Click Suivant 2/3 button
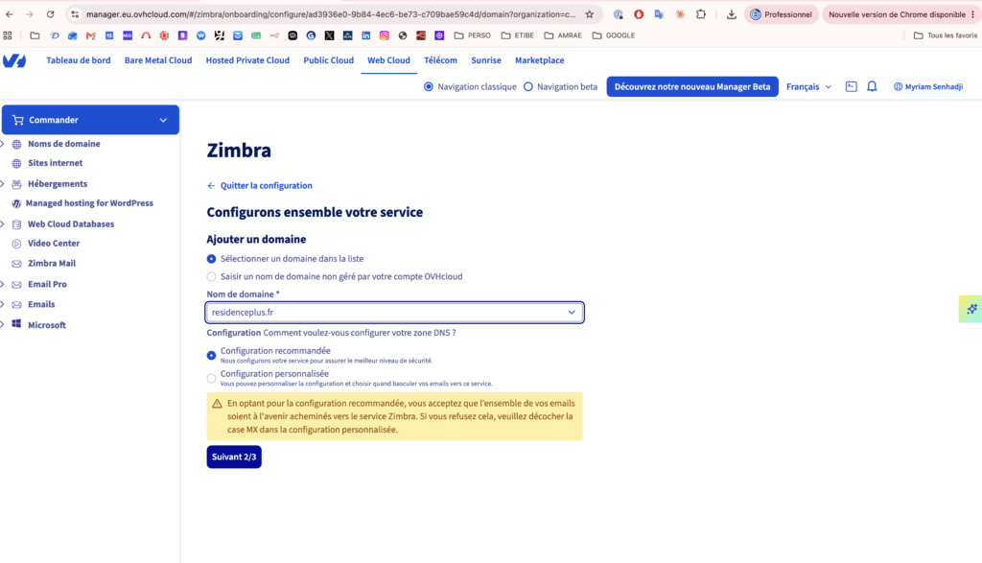Image resolution: width=982 pixels, height=563 pixels. click(234, 457)
